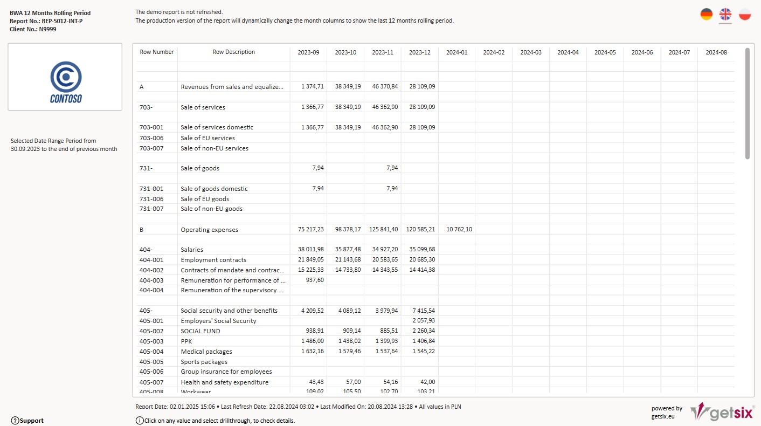This screenshot has height=426, width=761.
Task: Click row number 731-
Action: [x=146, y=168]
